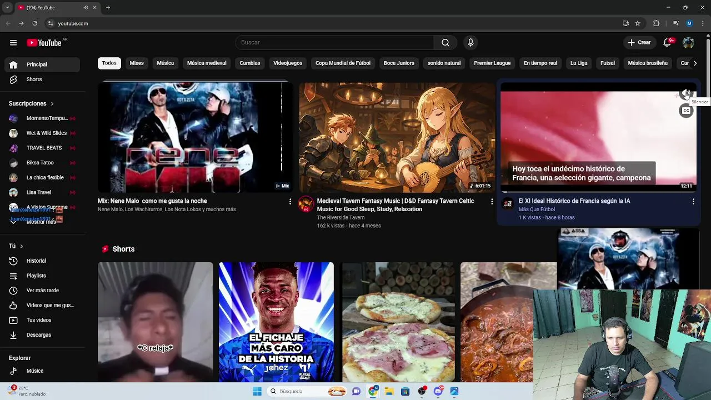Go to Historial in sidebar
Viewport: 711px width, 400px height.
pos(43,261)
